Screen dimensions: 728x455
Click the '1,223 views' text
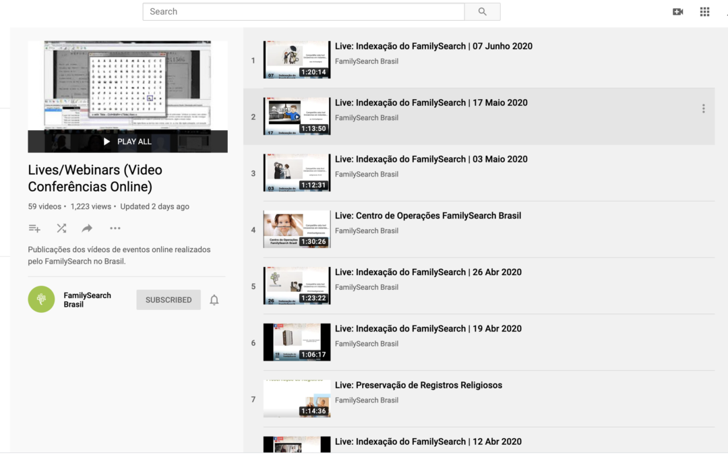[90, 207]
